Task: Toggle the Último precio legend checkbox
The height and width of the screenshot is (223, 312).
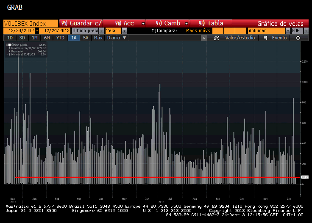Action: coord(9,45)
